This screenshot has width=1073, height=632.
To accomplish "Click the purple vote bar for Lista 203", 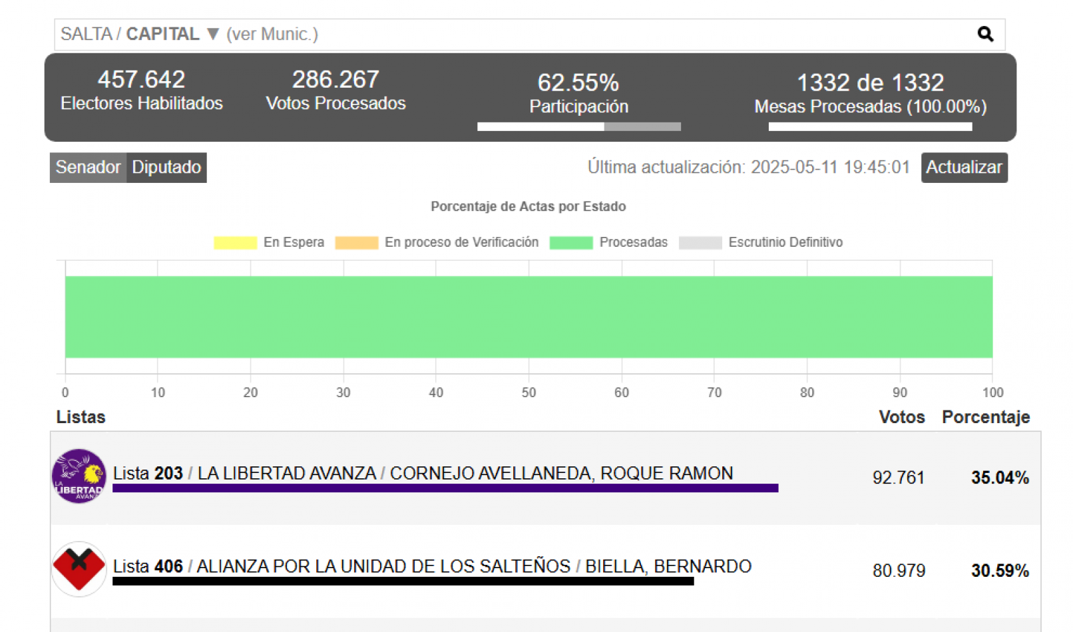I will pos(445,488).
